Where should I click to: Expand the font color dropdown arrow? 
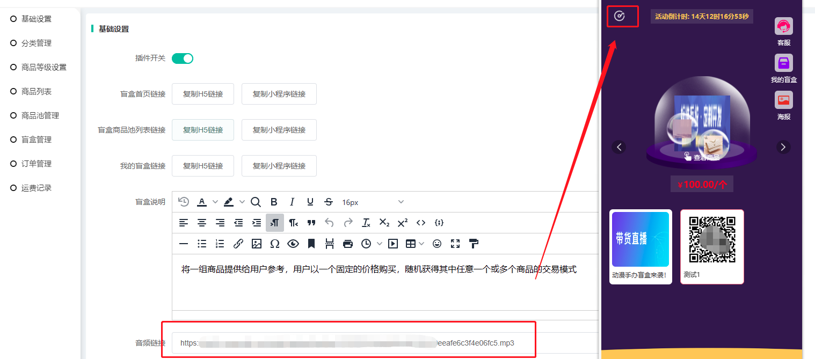pyautogui.click(x=215, y=202)
